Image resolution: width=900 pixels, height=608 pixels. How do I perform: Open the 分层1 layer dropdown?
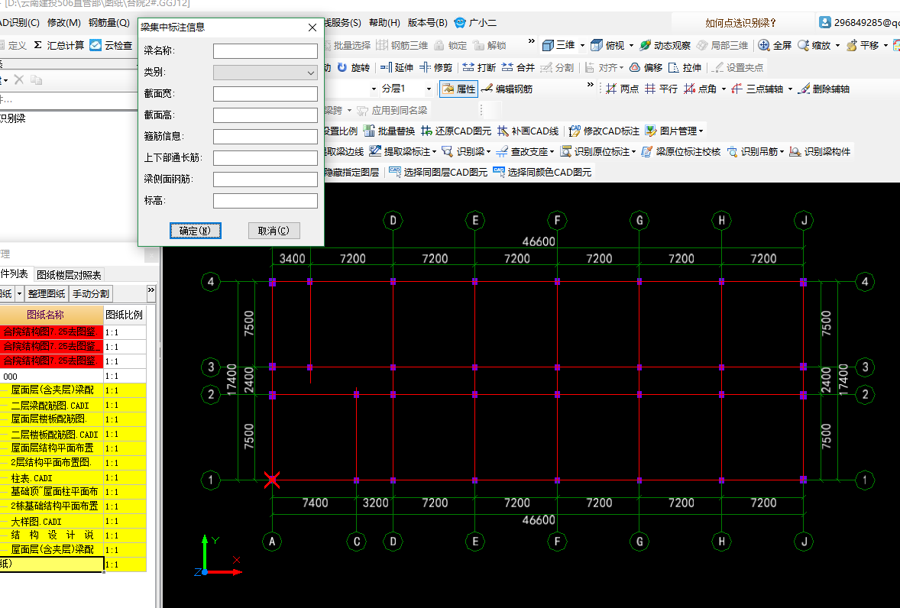428,89
